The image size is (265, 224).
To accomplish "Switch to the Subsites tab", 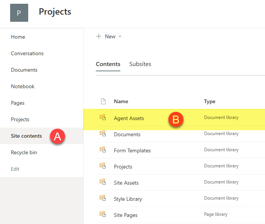I will point(140,64).
